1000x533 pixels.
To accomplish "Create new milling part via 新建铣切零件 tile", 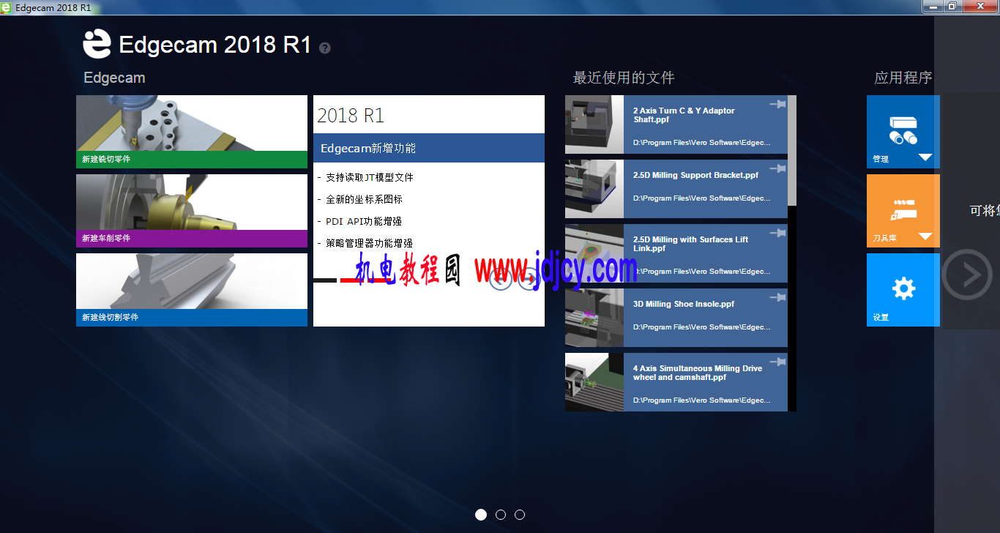I will point(192,132).
